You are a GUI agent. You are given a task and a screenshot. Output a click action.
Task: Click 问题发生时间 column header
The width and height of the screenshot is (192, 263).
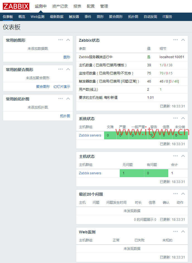click(x=116, y=203)
